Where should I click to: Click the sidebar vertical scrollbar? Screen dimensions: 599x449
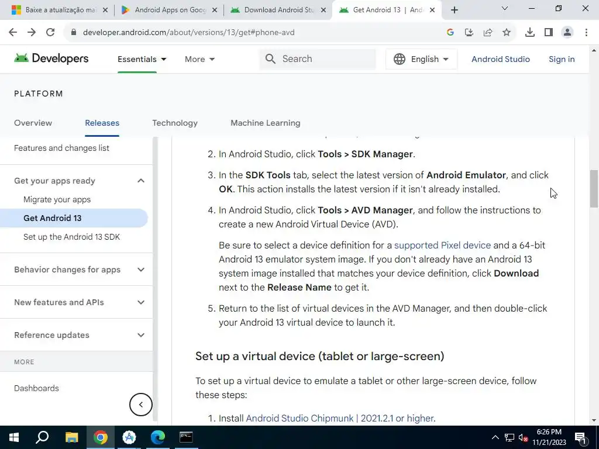pyautogui.click(x=155, y=279)
